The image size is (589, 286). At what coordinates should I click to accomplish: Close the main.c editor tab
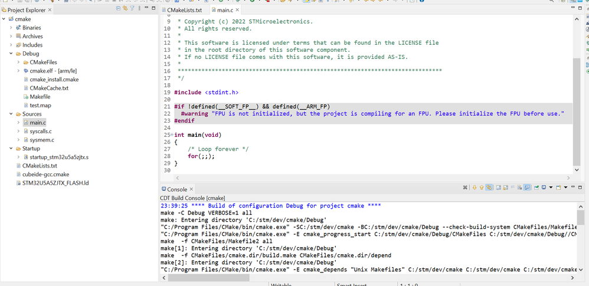[237, 10]
